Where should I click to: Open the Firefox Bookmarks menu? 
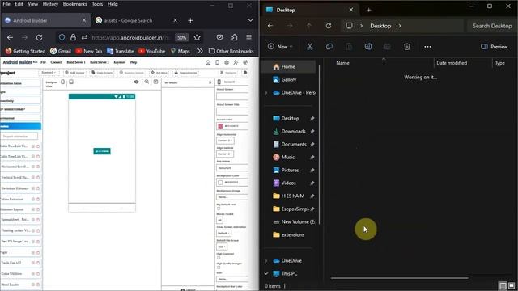pyautogui.click(x=75, y=4)
